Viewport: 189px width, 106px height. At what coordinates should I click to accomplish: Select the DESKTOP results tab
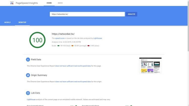click(22, 22)
